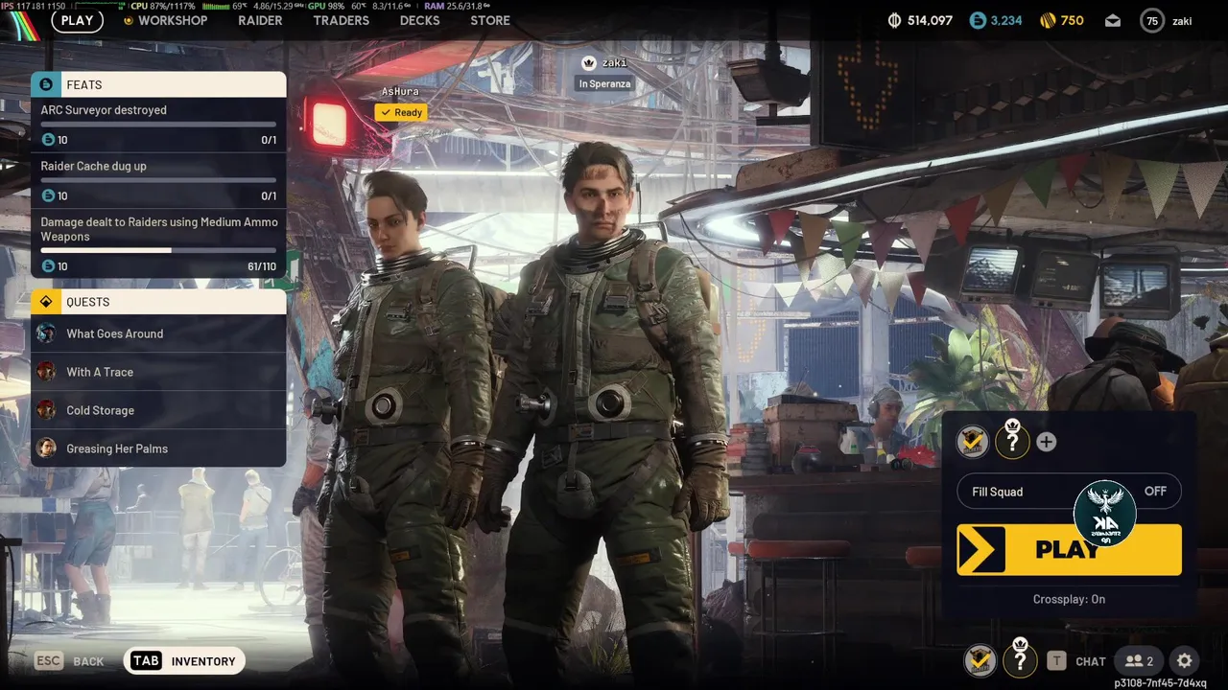The width and height of the screenshot is (1228, 690).
Task: Click the Crossplay: On setting
Action: click(x=1069, y=599)
